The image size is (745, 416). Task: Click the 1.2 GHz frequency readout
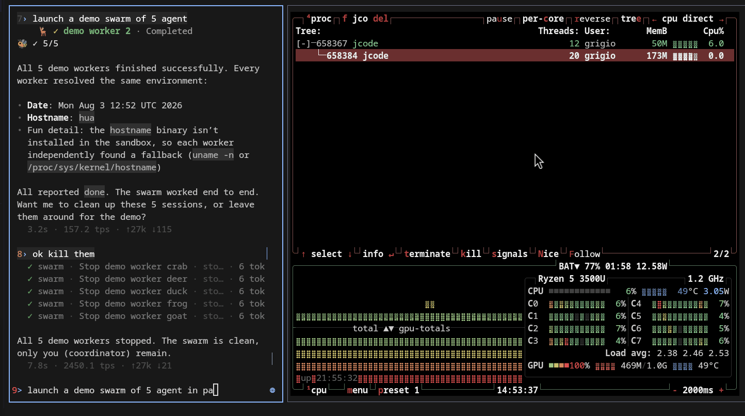(x=706, y=279)
